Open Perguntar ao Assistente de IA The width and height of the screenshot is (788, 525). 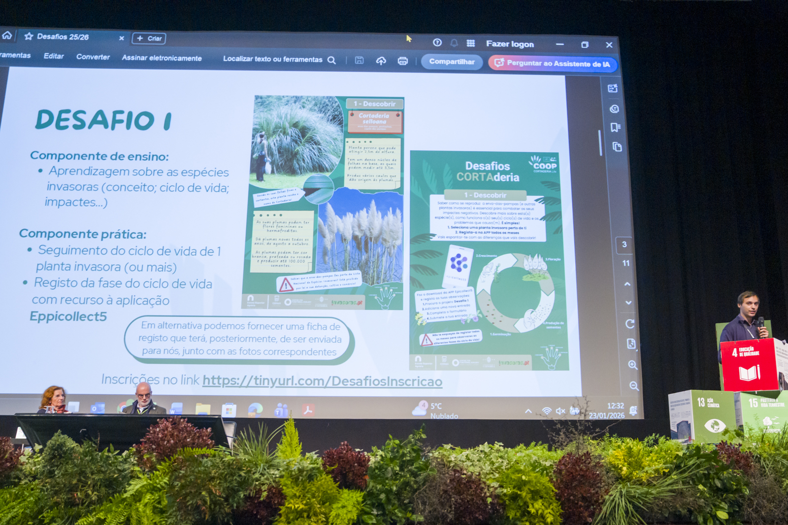553,63
